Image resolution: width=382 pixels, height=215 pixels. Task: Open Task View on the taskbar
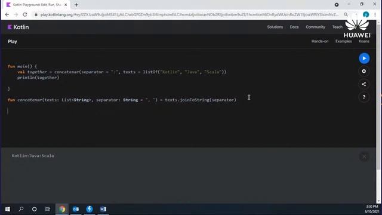[48, 209]
